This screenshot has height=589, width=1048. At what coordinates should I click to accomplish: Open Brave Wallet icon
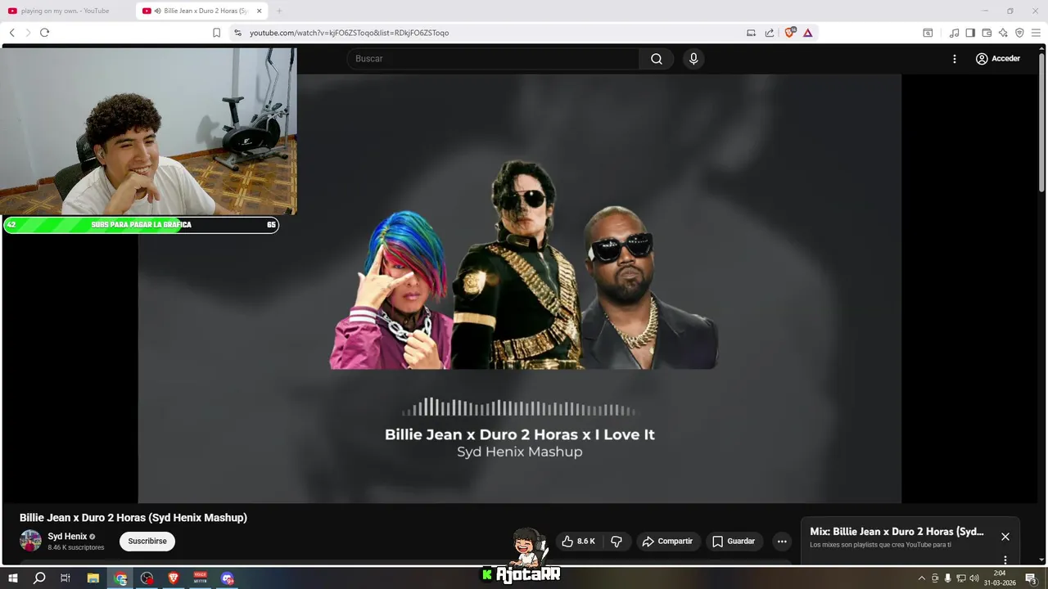click(x=987, y=33)
